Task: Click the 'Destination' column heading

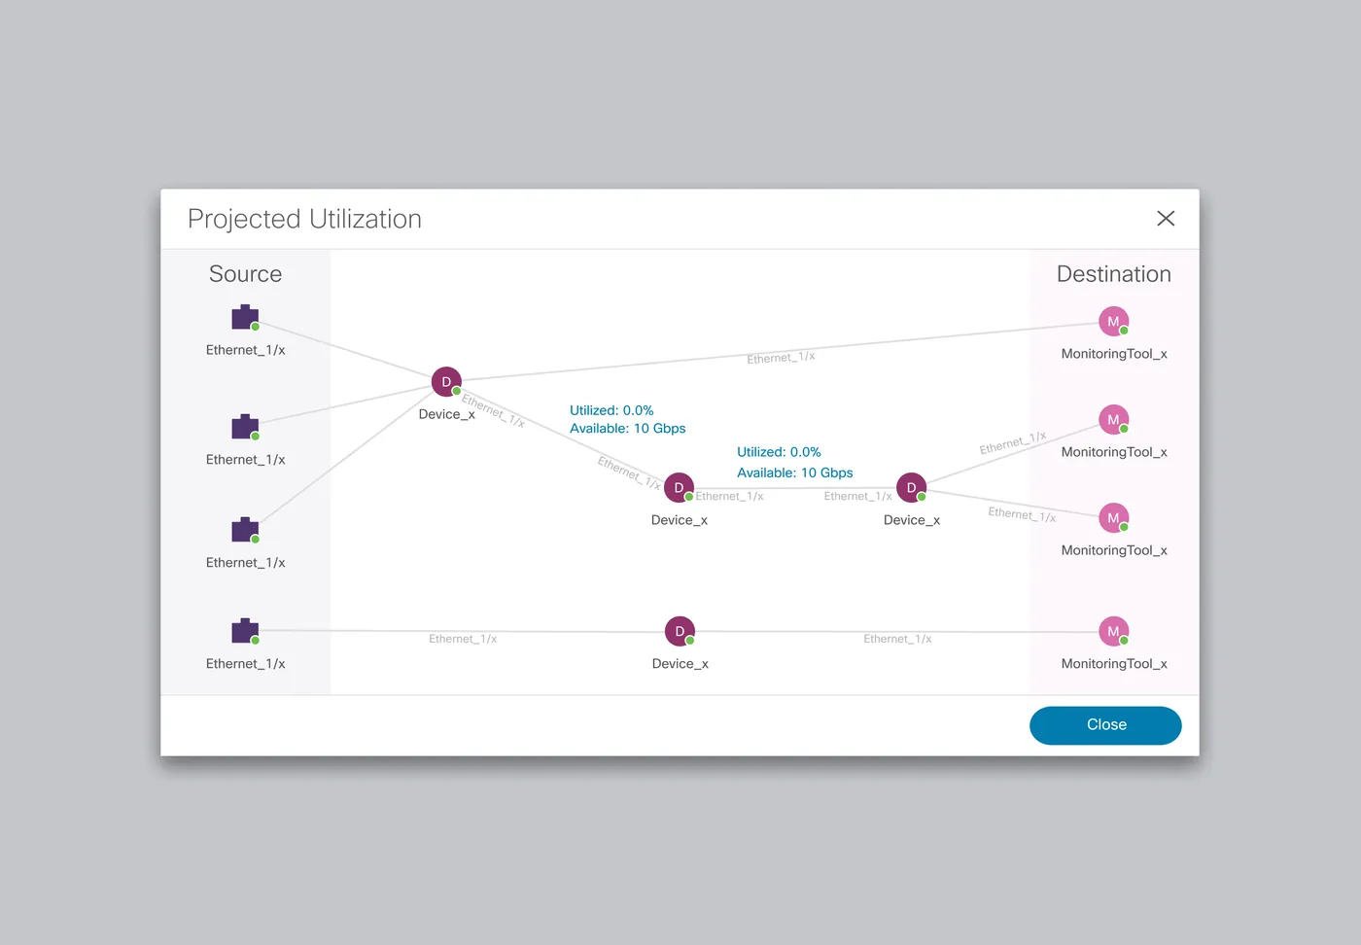Action: (x=1114, y=274)
